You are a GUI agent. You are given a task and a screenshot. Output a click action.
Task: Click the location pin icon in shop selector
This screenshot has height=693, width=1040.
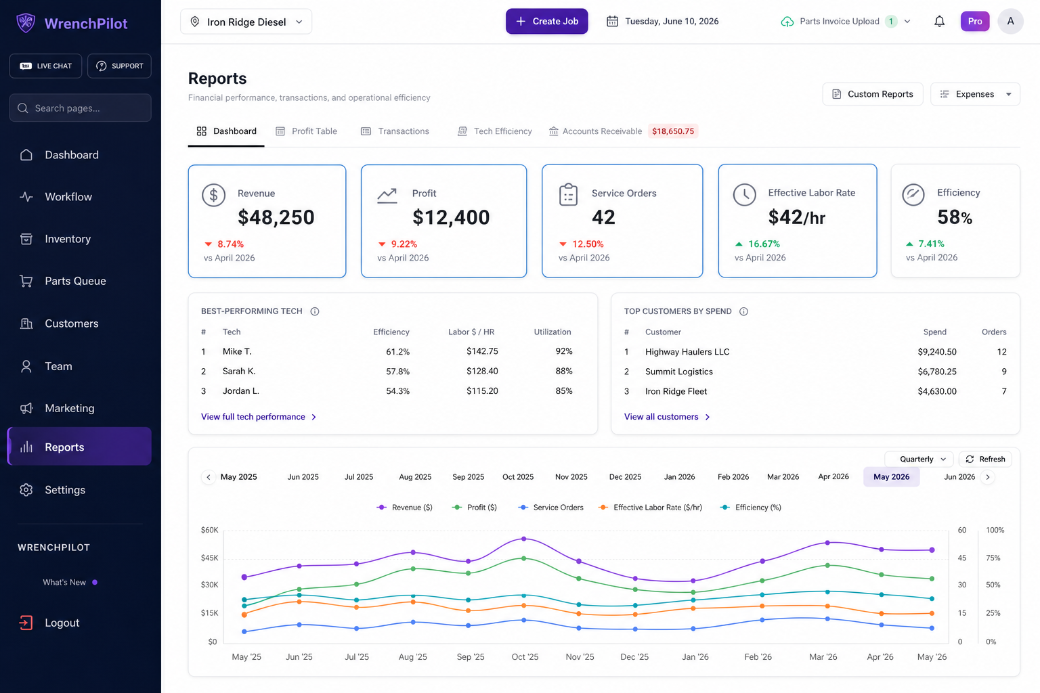(x=195, y=22)
